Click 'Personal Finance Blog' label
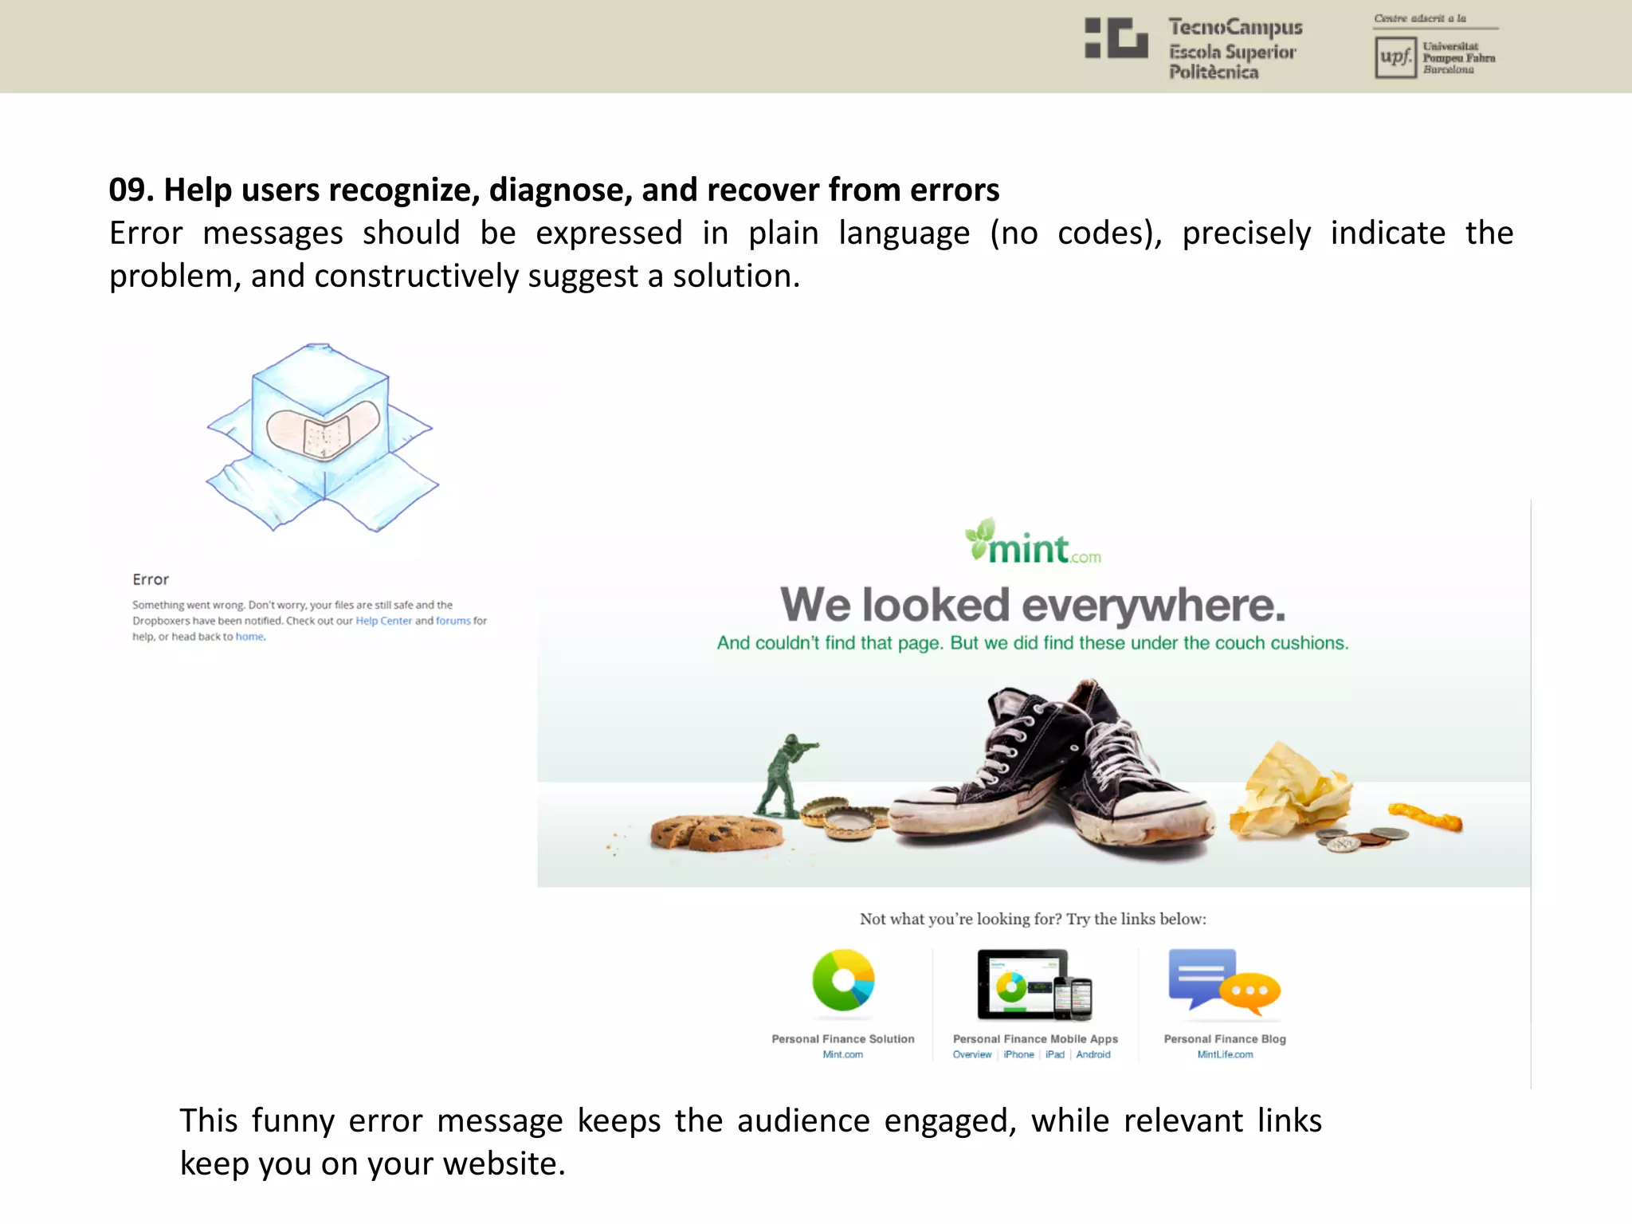The width and height of the screenshot is (1632, 1224). click(1225, 1039)
